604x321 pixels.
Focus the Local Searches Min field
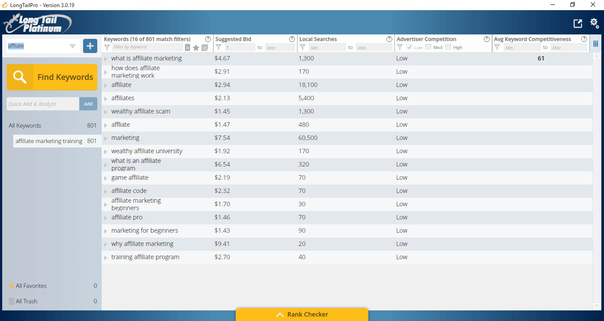(x=327, y=47)
